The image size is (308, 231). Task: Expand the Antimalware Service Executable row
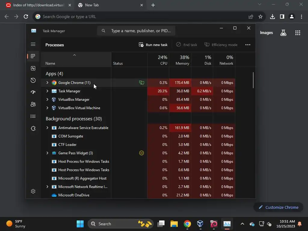click(47, 128)
